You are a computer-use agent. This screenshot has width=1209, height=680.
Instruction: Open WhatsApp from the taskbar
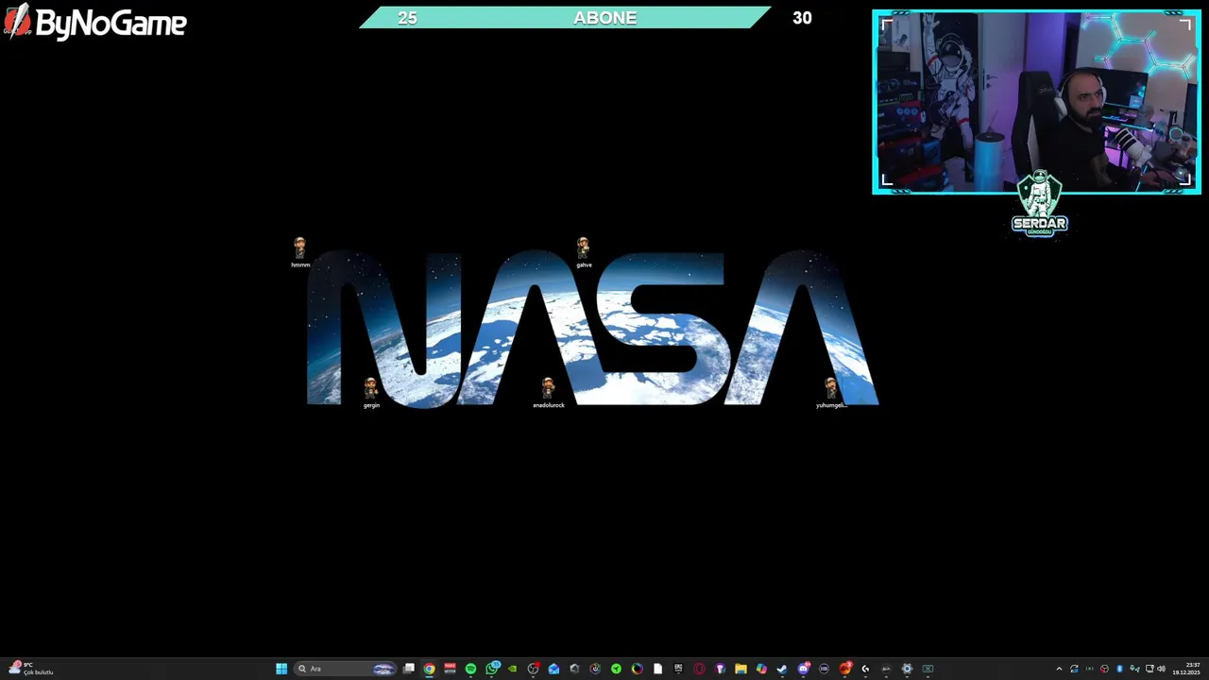492,669
